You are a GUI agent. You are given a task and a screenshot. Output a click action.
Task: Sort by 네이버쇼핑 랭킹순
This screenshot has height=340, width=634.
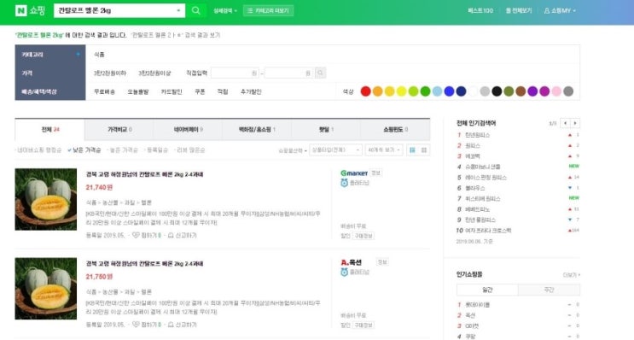point(39,150)
